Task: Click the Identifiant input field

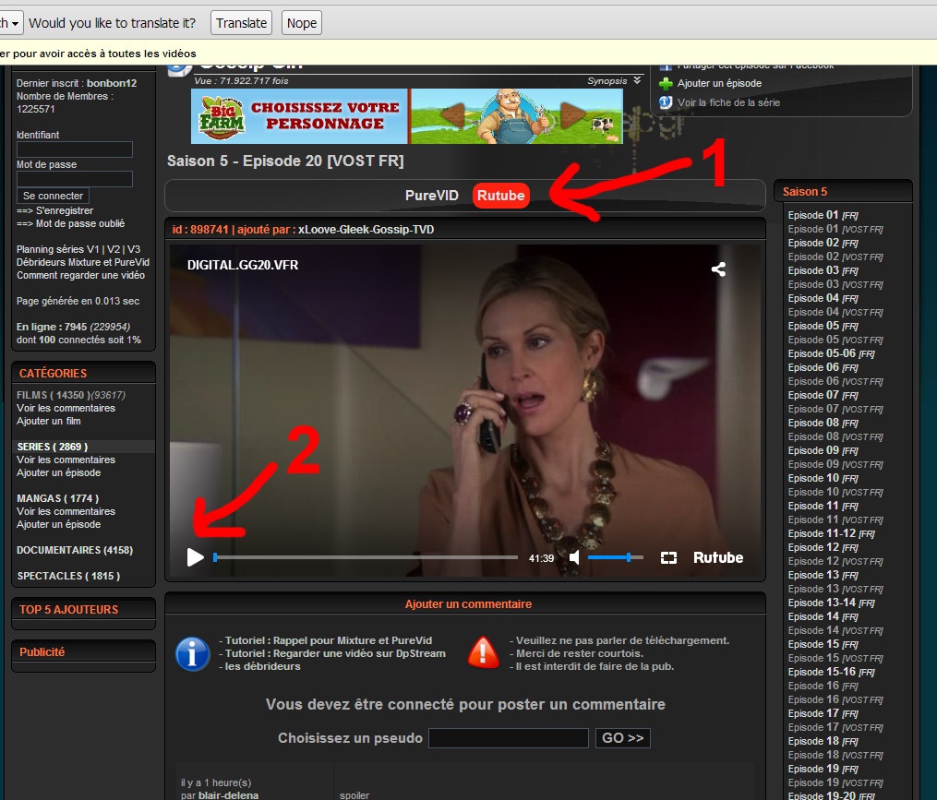Action: point(75,149)
